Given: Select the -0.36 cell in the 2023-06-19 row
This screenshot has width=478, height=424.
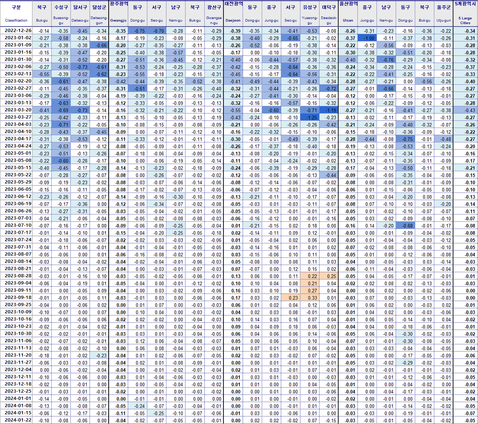Looking at the screenshot, I should pos(80,203).
